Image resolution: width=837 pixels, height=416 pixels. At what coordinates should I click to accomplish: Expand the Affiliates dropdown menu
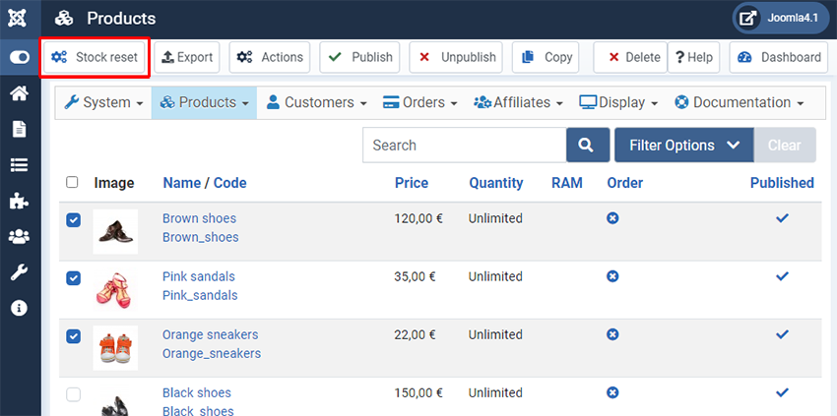[518, 102]
